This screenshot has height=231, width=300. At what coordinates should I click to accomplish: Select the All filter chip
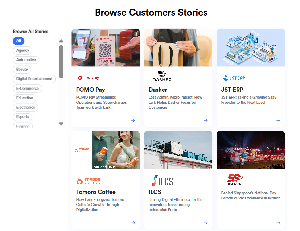click(x=19, y=41)
